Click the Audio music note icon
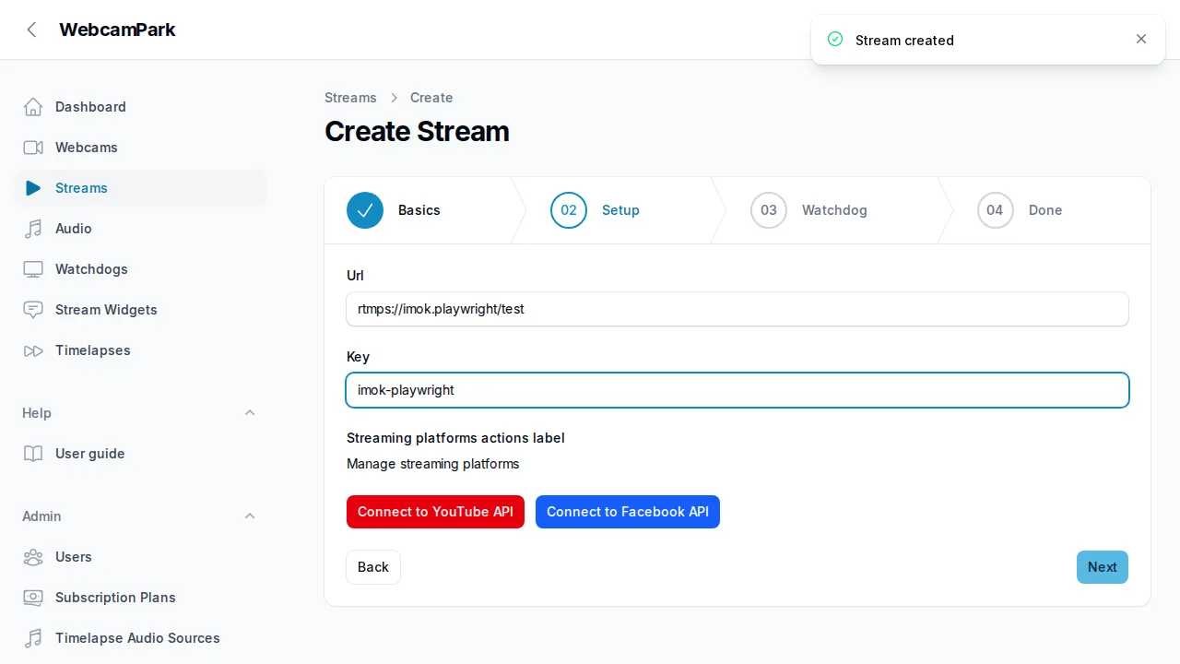This screenshot has height=664, width=1180. [x=33, y=229]
